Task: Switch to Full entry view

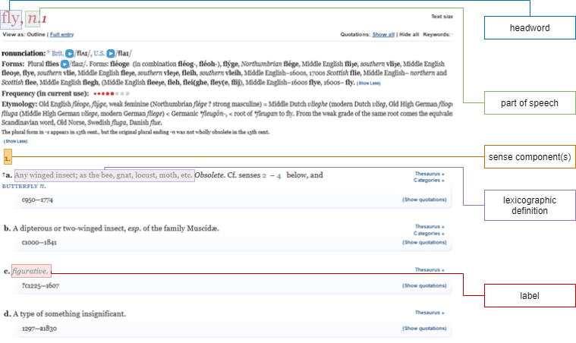Action: (x=61, y=35)
